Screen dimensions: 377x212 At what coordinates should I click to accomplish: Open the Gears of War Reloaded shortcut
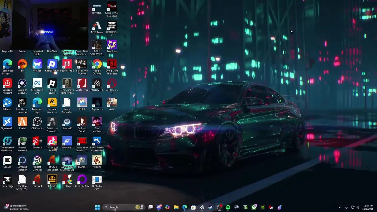112,9
